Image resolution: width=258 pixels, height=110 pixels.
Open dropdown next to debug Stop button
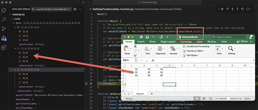(x=251, y=9)
